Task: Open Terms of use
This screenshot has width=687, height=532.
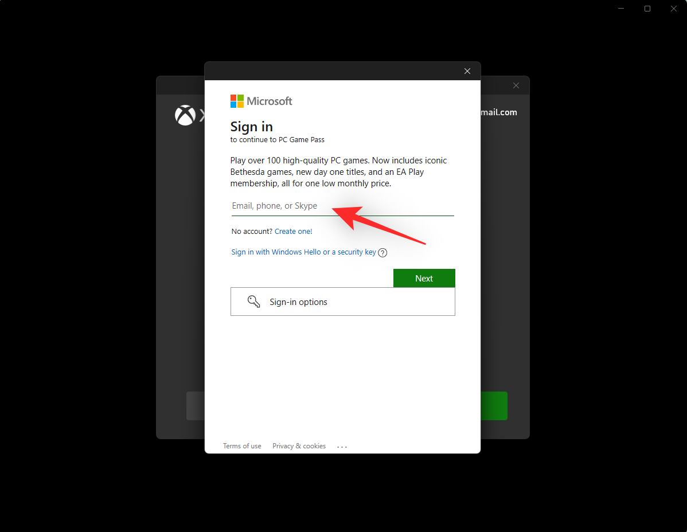Action: 242,446
